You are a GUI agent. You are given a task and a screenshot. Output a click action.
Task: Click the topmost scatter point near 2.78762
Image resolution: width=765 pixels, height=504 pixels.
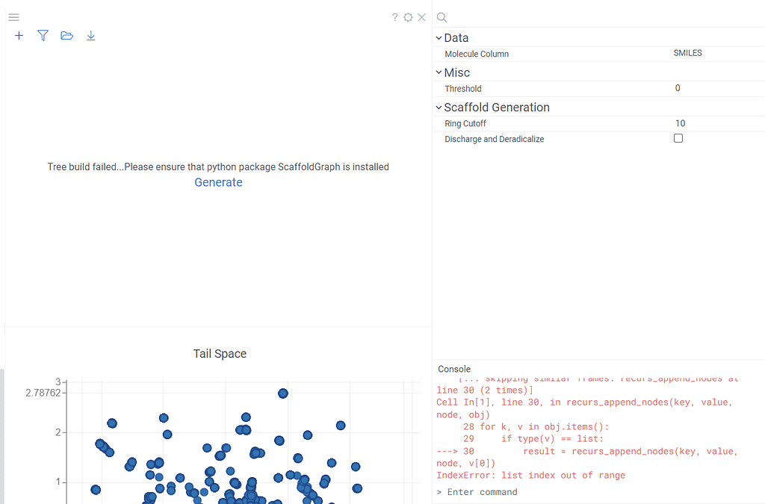pos(283,393)
